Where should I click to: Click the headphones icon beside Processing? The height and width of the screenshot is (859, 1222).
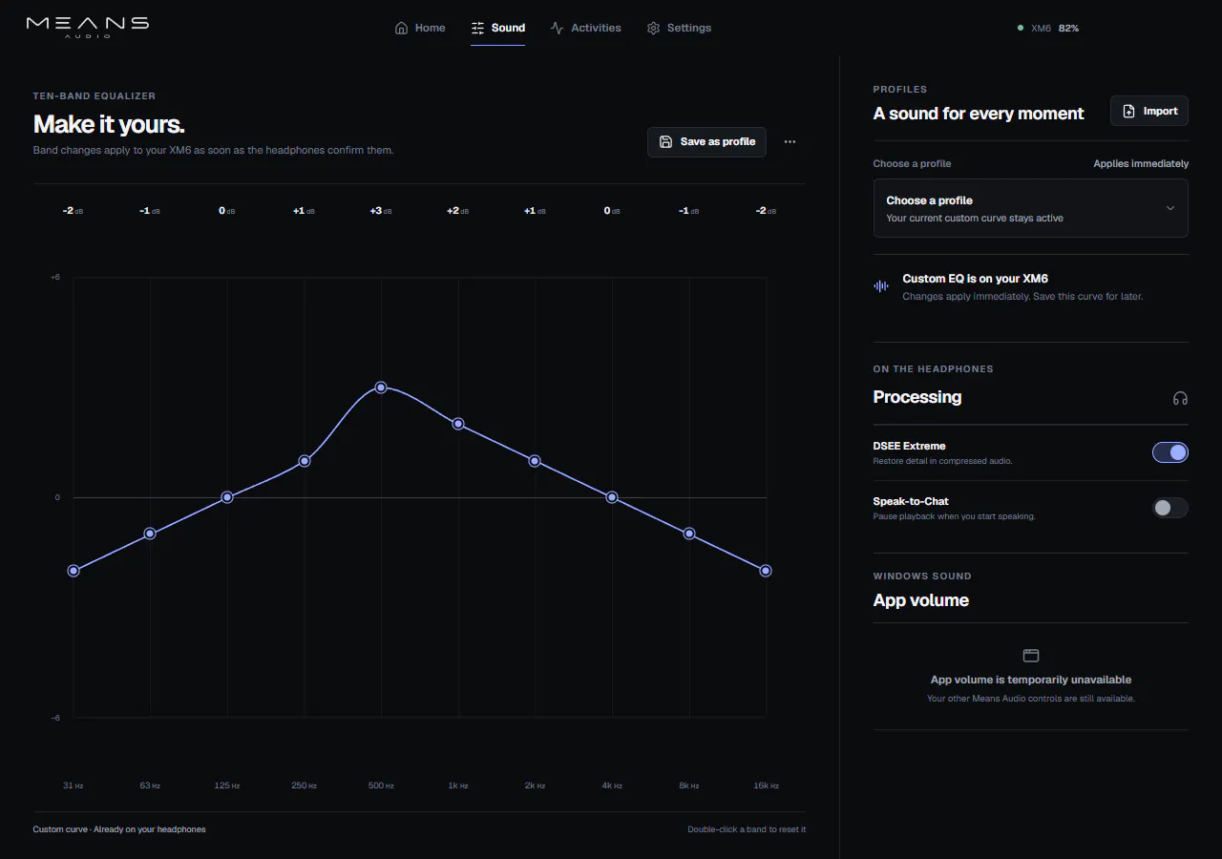click(x=1180, y=398)
